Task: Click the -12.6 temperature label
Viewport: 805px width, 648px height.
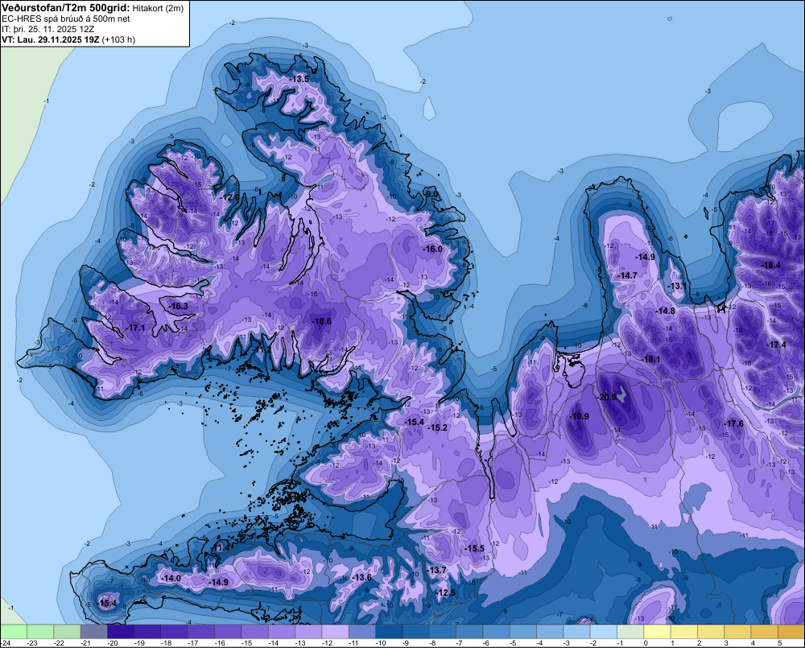Action: click(230, 197)
